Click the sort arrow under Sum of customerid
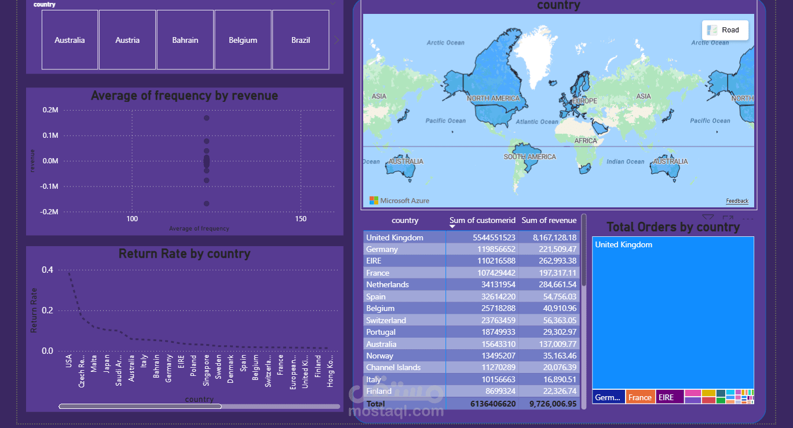Viewport: 793px width, 428px height. (453, 226)
